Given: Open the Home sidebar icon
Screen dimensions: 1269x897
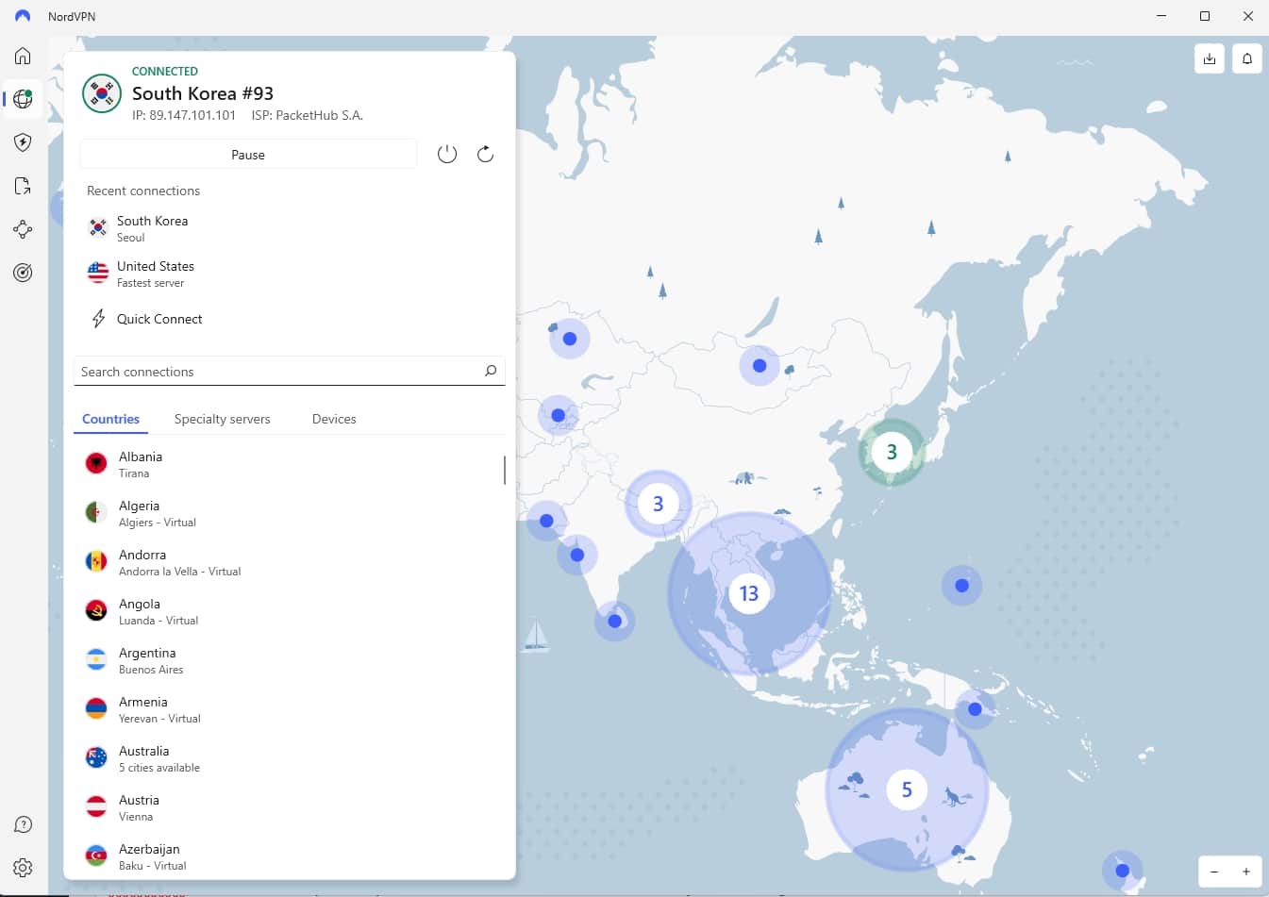Looking at the screenshot, I should tap(23, 56).
